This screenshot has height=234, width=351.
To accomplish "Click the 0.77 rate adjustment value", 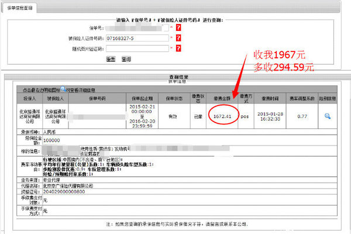I will (302, 116).
